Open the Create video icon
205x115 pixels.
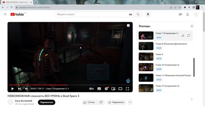click(x=180, y=14)
